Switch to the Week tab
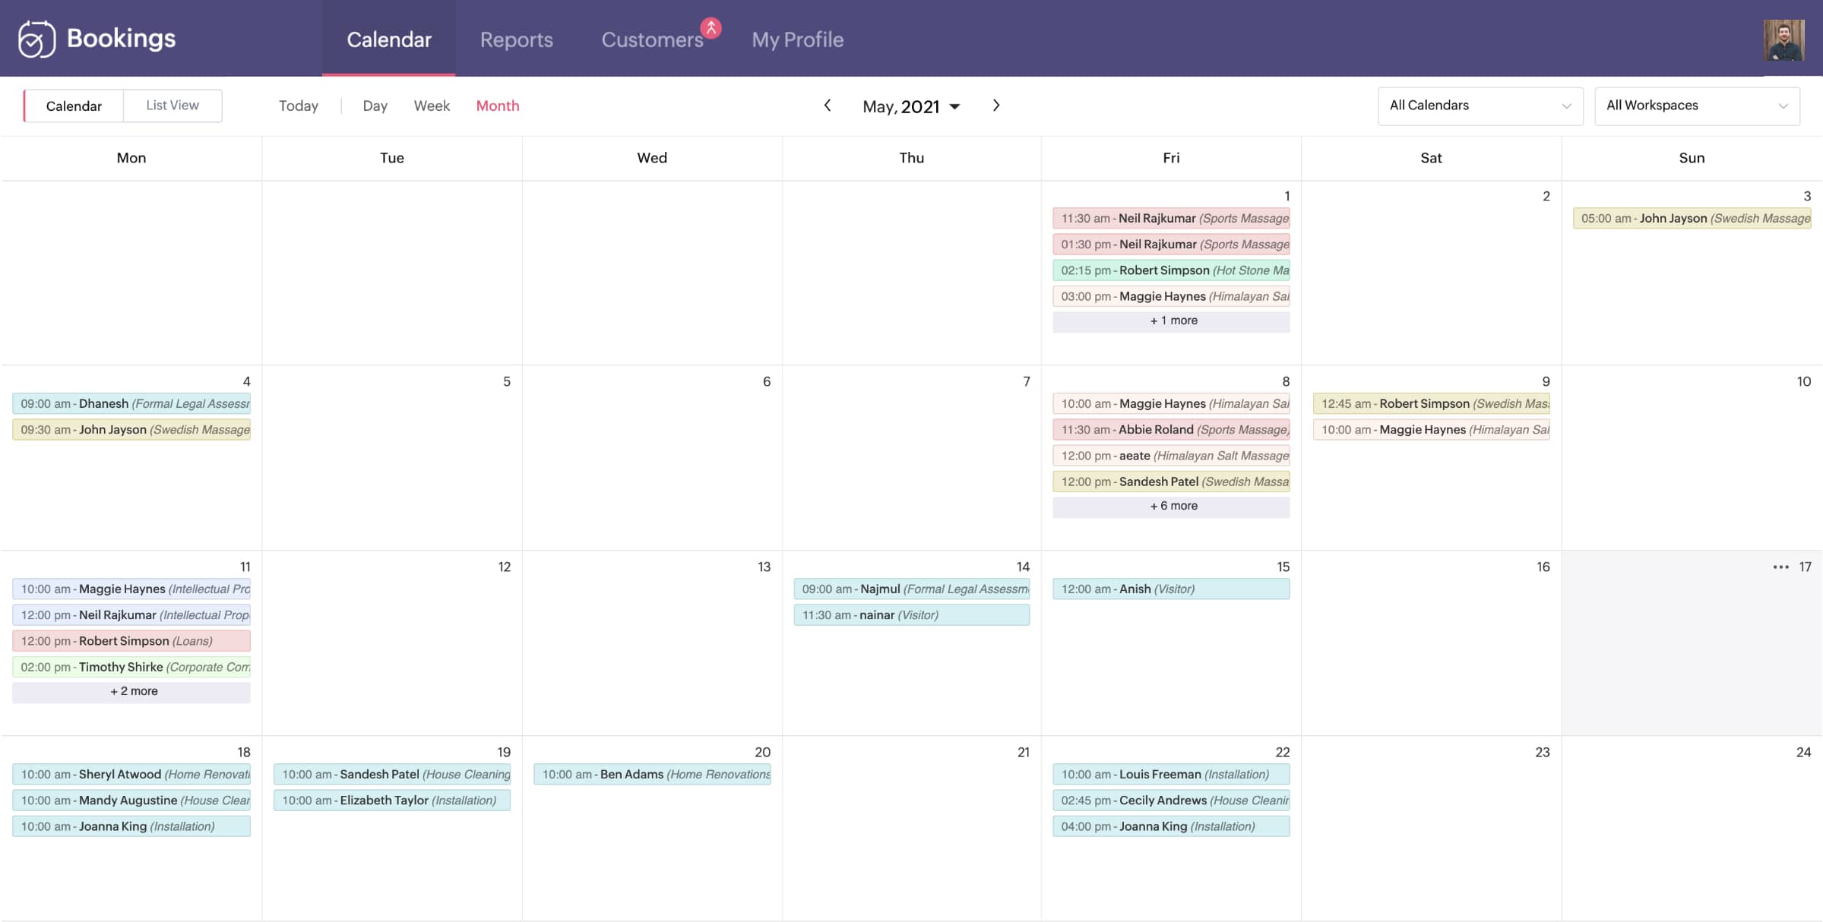The width and height of the screenshot is (1823, 922). coord(429,105)
